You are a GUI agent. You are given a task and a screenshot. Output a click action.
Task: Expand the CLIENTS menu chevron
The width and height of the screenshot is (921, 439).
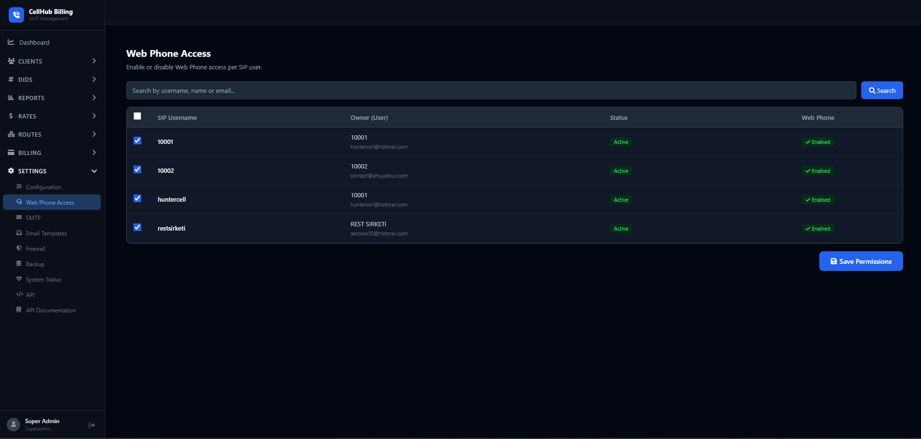pos(94,61)
